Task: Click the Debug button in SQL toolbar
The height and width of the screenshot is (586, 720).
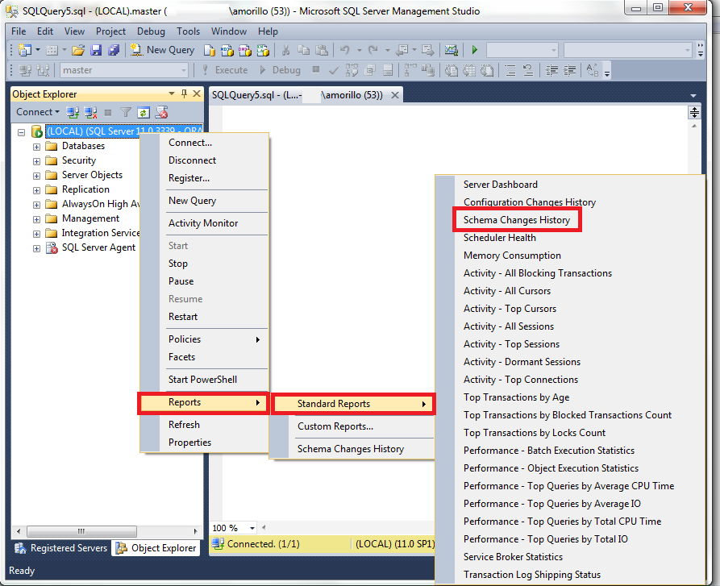Action: pyautogui.click(x=280, y=70)
